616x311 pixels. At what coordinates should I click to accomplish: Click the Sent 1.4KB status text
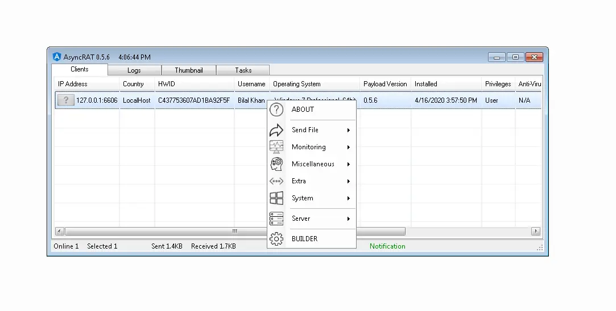pos(167,246)
